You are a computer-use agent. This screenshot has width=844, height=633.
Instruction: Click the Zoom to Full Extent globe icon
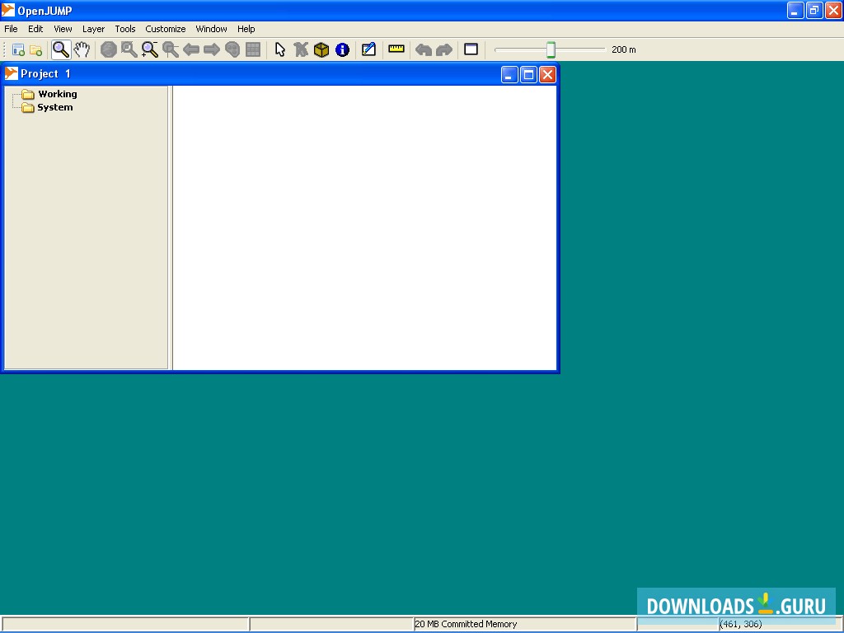pos(109,49)
